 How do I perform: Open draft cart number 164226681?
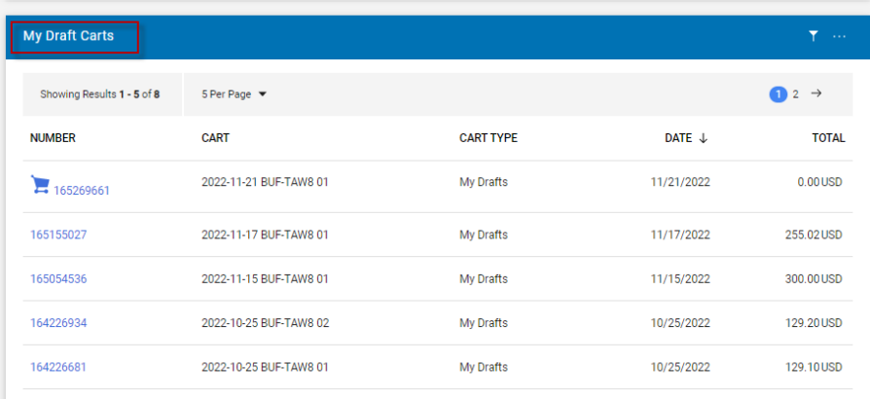58,367
